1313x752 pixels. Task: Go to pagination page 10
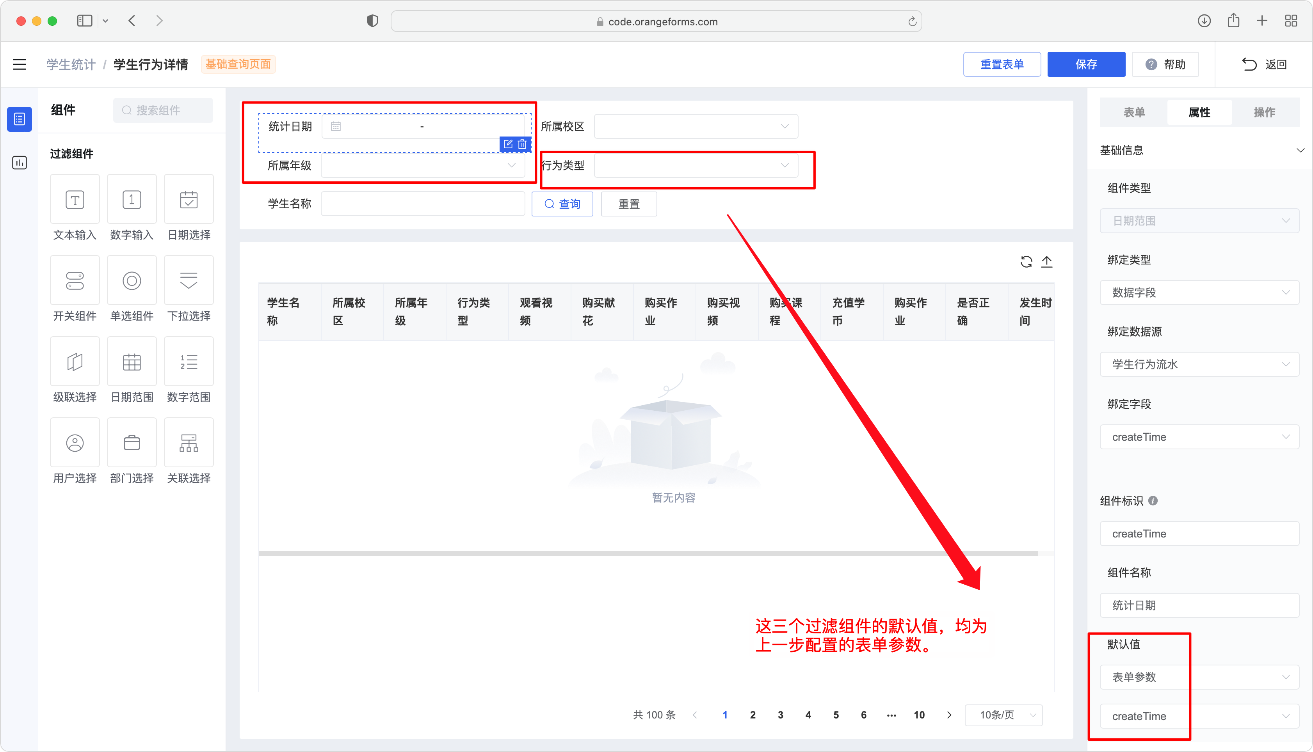tap(919, 715)
